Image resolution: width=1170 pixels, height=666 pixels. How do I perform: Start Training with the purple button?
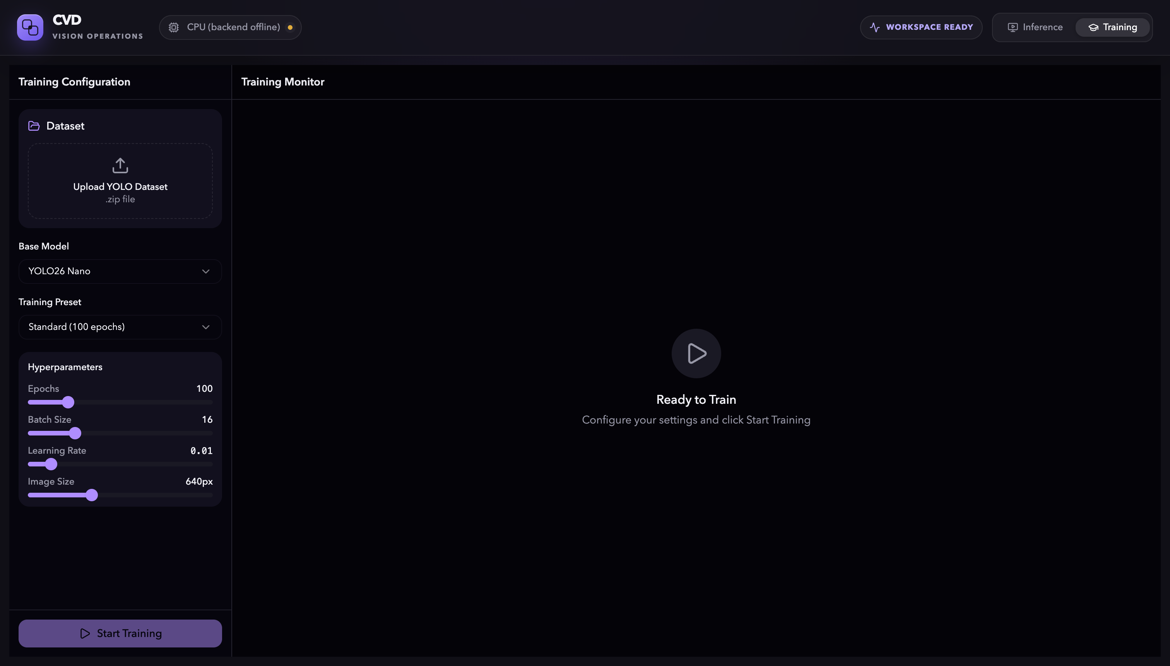tap(120, 634)
